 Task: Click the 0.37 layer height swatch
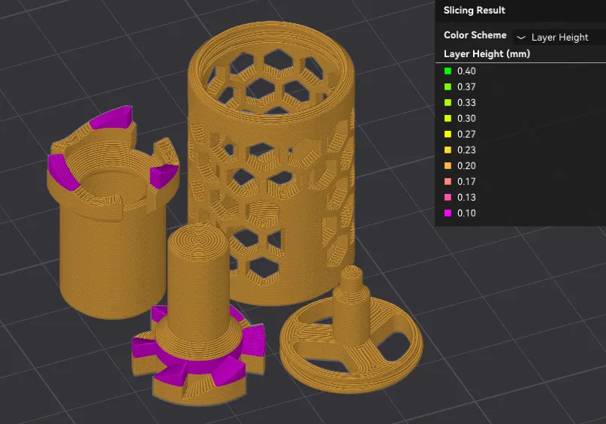coord(448,86)
